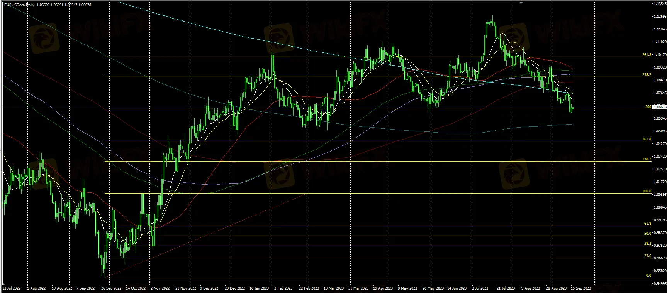Select the 261.8 Fibonacci level label
The width and height of the screenshot is (667, 293).
pyautogui.click(x=647, y=55)
